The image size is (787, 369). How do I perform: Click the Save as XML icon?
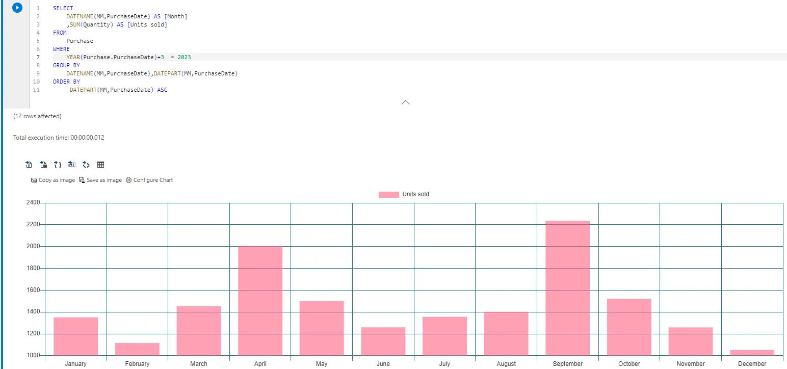pos(86,165)
